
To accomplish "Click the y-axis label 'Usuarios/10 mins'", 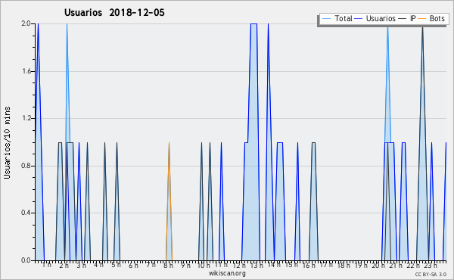I will coord(7,142).
